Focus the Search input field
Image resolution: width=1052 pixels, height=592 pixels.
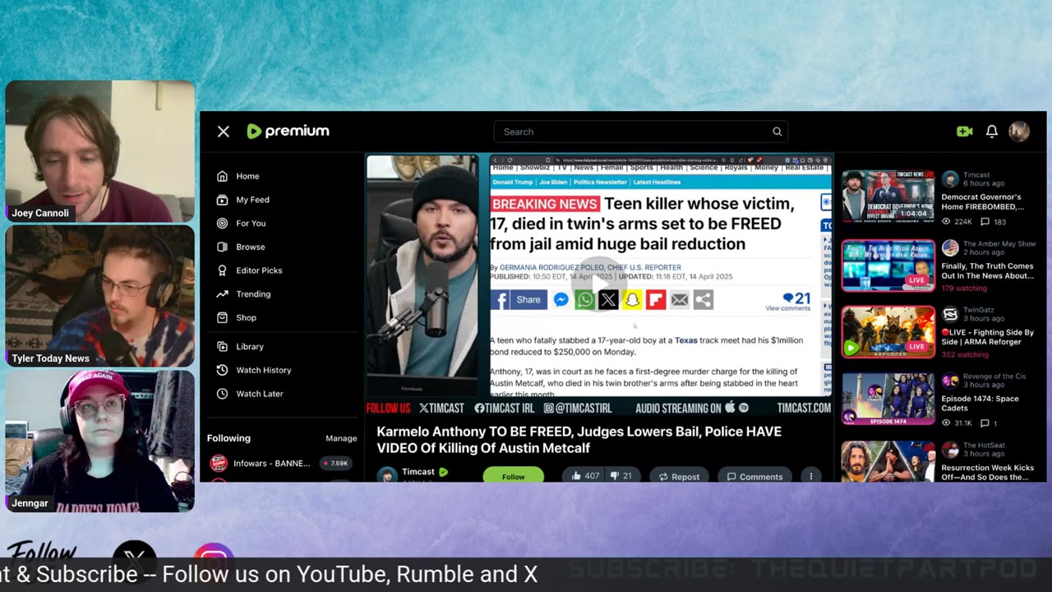click(x=641, y=132)
